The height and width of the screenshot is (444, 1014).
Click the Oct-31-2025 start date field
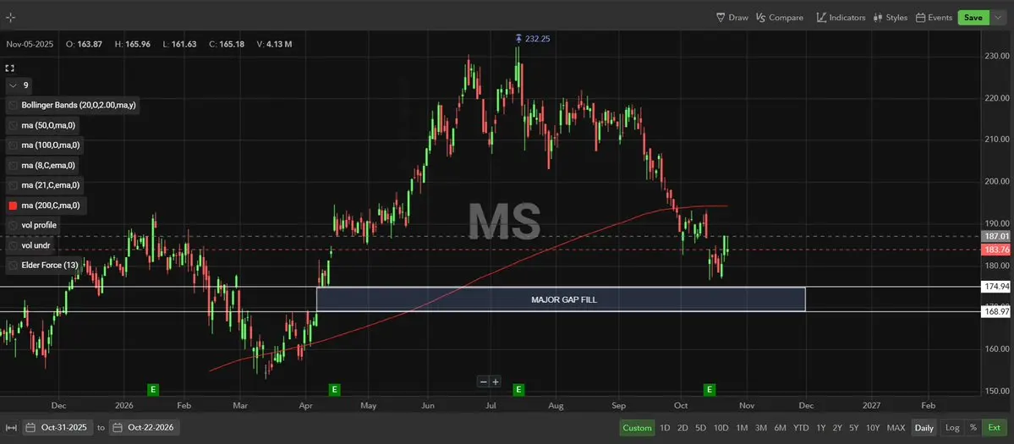(58, 427)
